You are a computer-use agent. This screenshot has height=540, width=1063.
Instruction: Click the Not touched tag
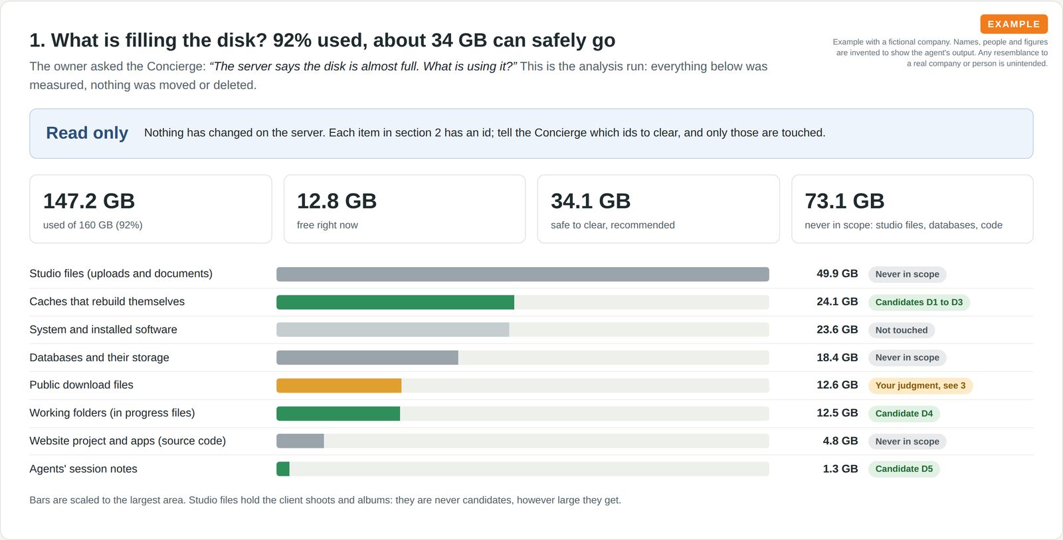click(901, 330)
